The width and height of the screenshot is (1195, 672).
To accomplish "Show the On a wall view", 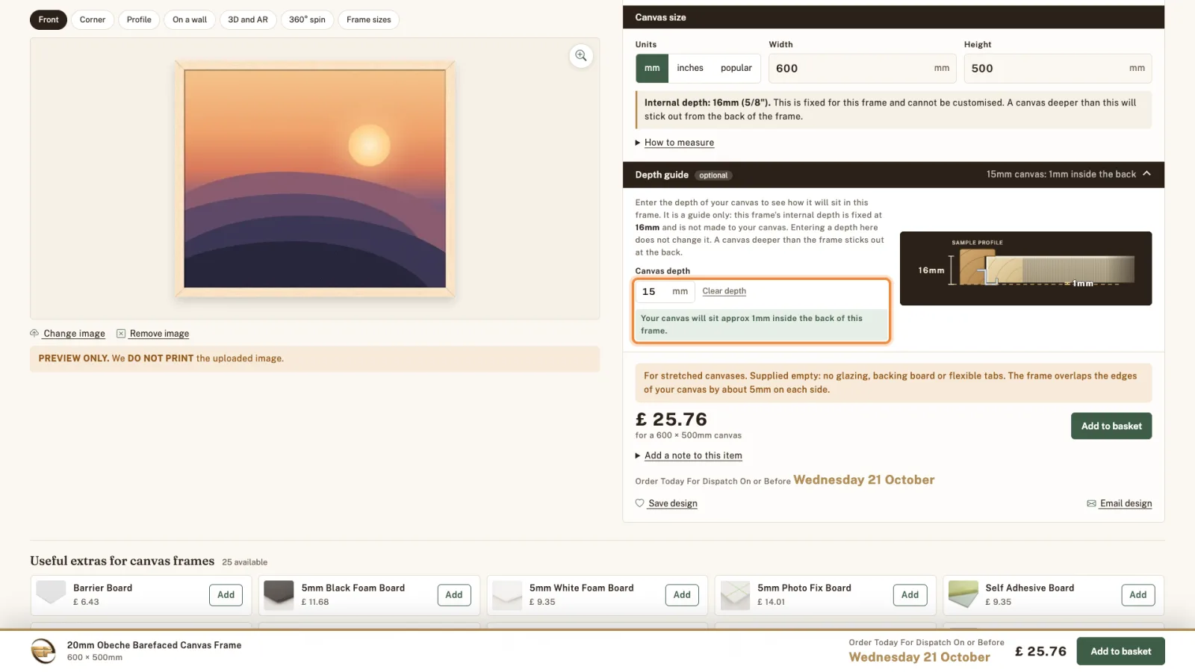I will click(190, 19).
